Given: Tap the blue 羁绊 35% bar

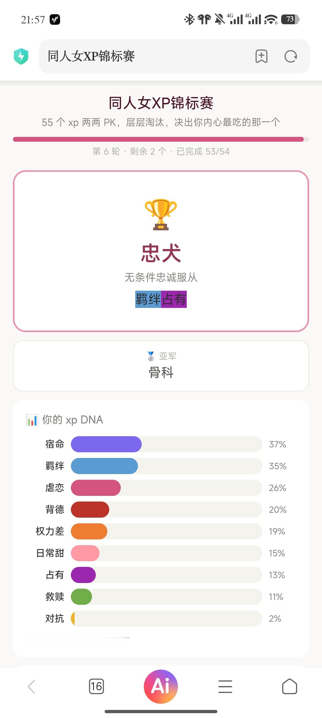Looking at the screenshot, I should (104, 466).
